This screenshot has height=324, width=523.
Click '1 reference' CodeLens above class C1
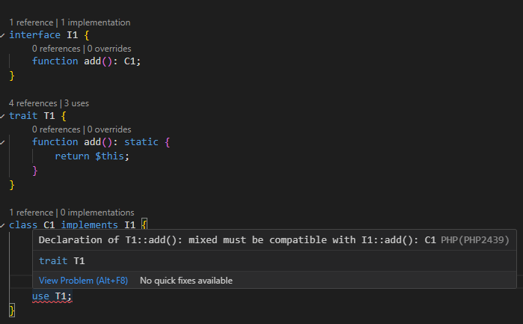(31, 213)
